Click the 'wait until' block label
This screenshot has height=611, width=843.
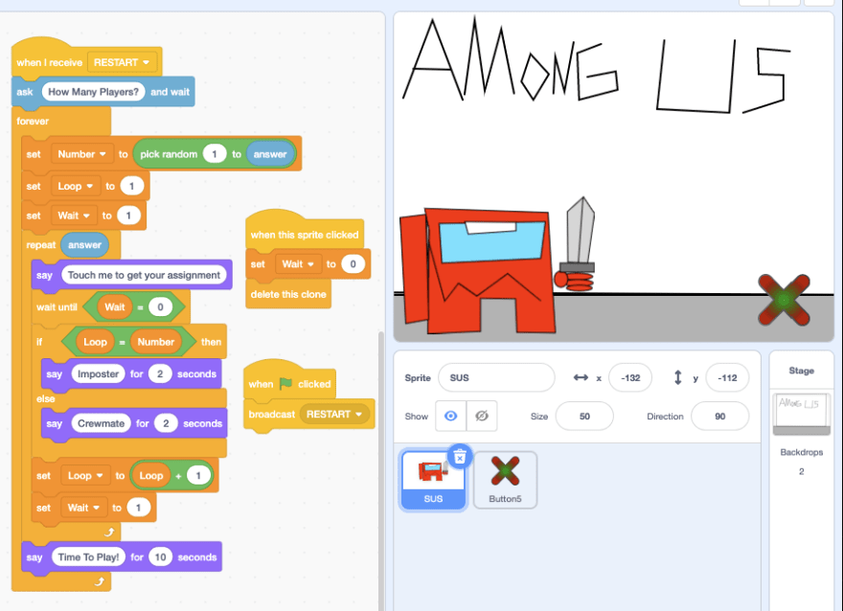click(x=57, y=307)
